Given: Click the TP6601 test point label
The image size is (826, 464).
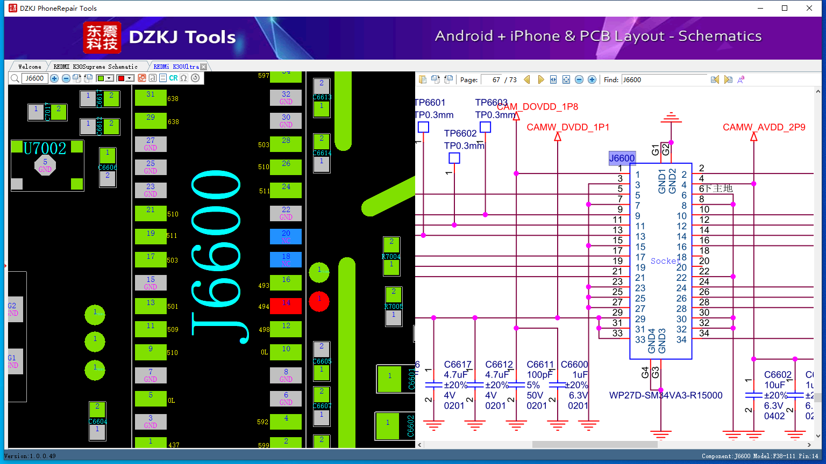Looking at the screenshot, I should [x=431, y=103].
